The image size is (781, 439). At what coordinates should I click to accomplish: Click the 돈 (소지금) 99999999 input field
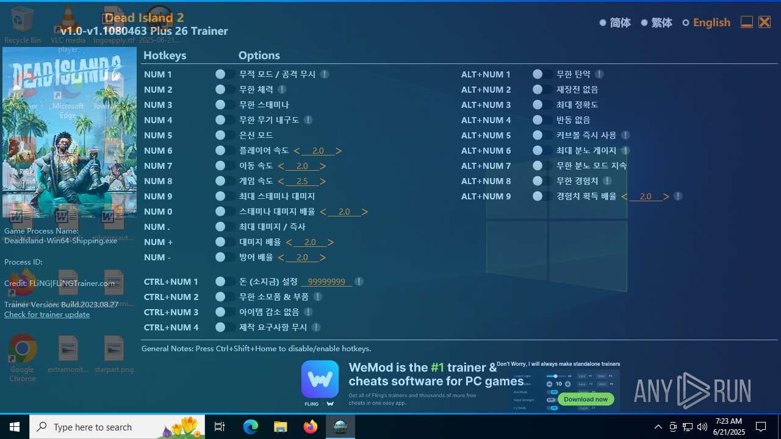(326, 282)
